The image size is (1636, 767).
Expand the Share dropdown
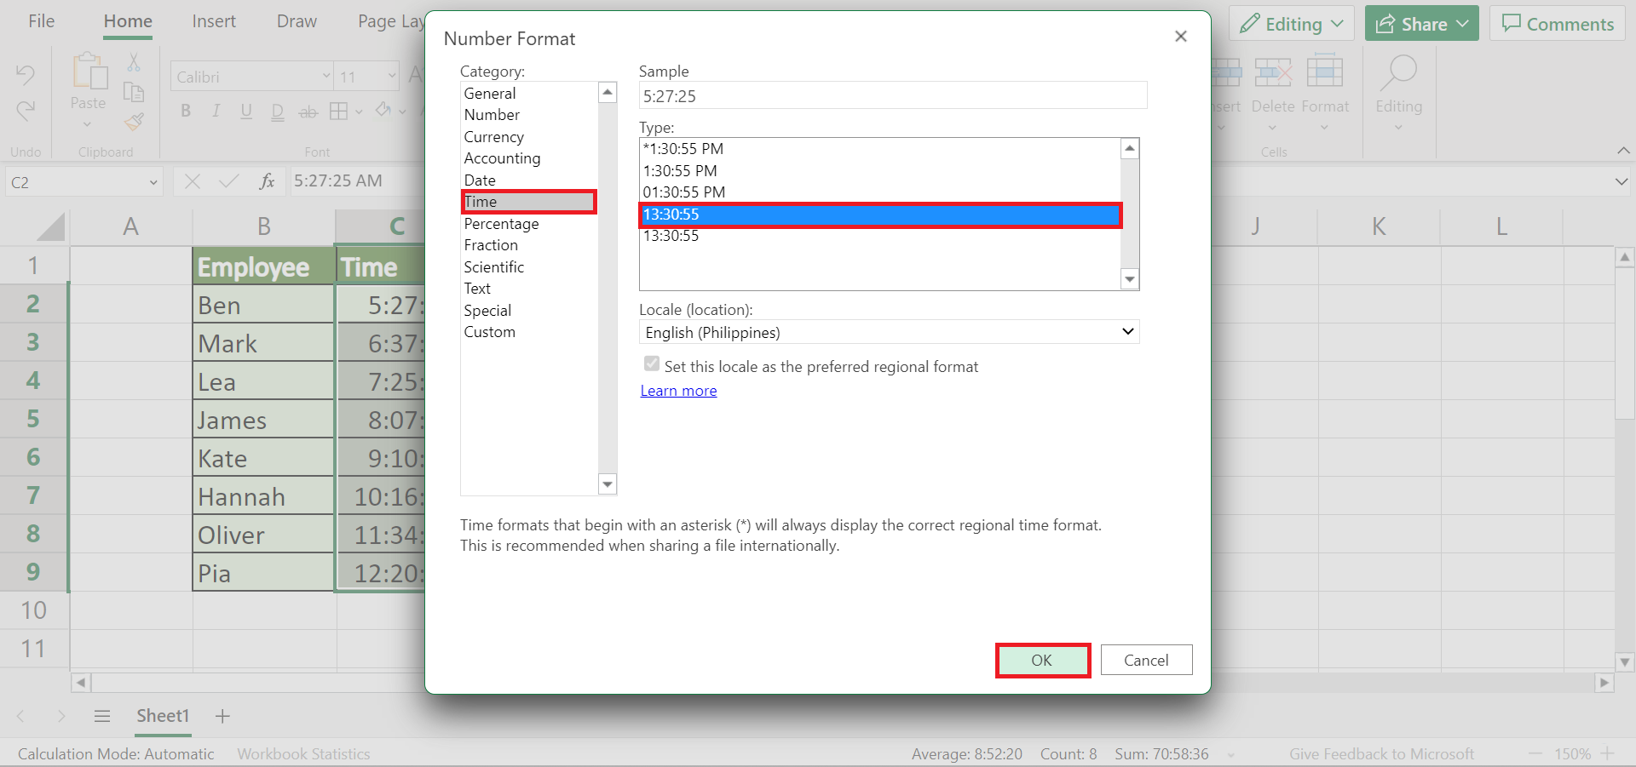click(1463, 23)
